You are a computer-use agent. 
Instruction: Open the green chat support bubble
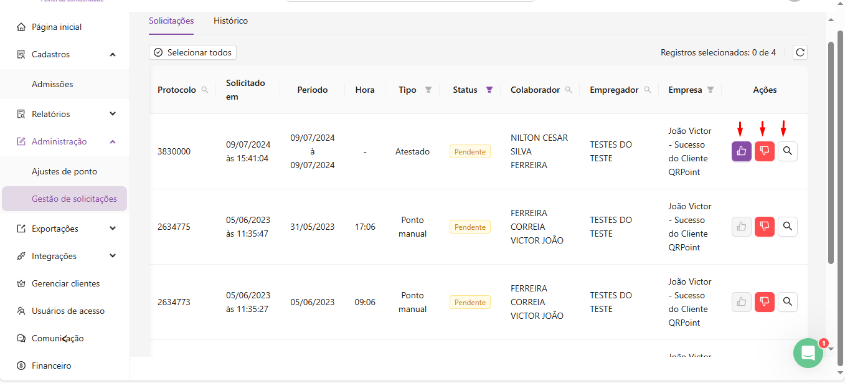point(808,353)
